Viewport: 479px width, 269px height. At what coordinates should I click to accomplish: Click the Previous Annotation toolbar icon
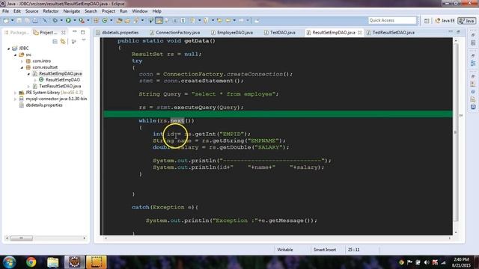pyautogui.click(x=206, y=20)
